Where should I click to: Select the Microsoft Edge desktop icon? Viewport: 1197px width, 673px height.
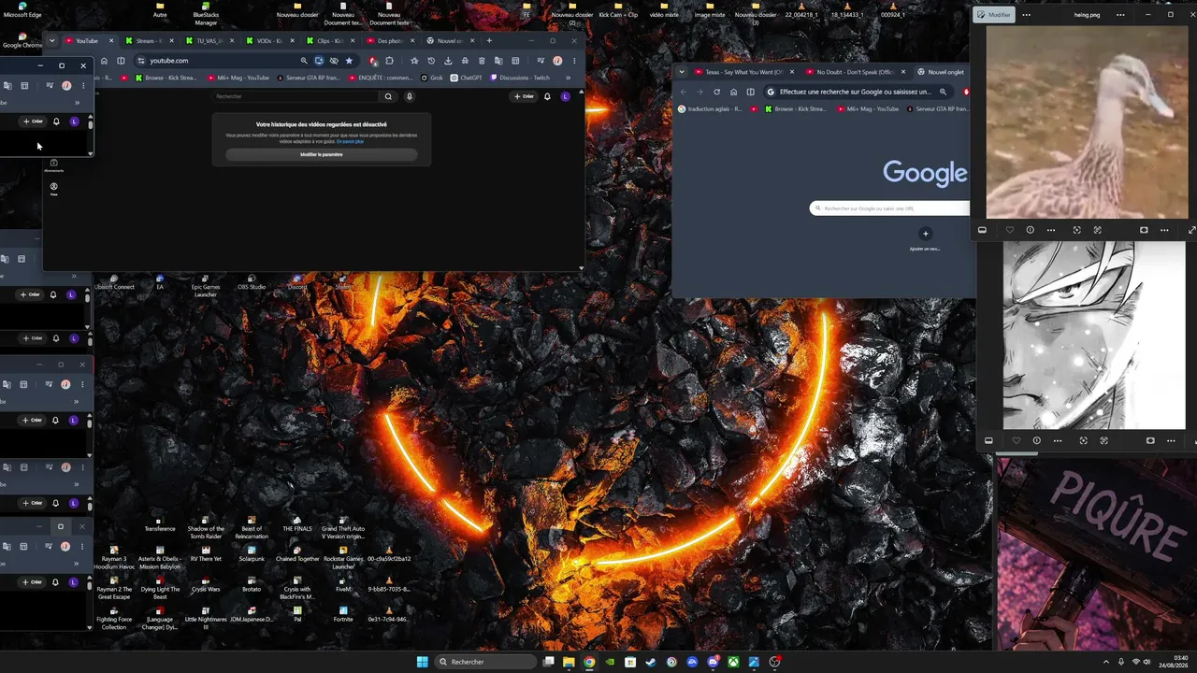(22, 10)
